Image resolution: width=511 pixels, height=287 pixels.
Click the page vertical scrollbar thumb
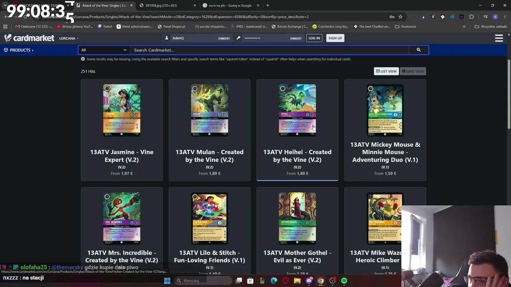(x=509, y=94)
